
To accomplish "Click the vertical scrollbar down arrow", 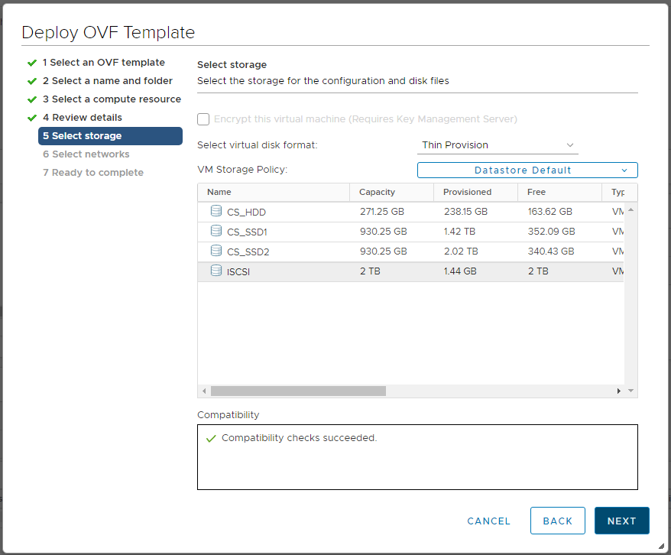I will click(631, 391).
